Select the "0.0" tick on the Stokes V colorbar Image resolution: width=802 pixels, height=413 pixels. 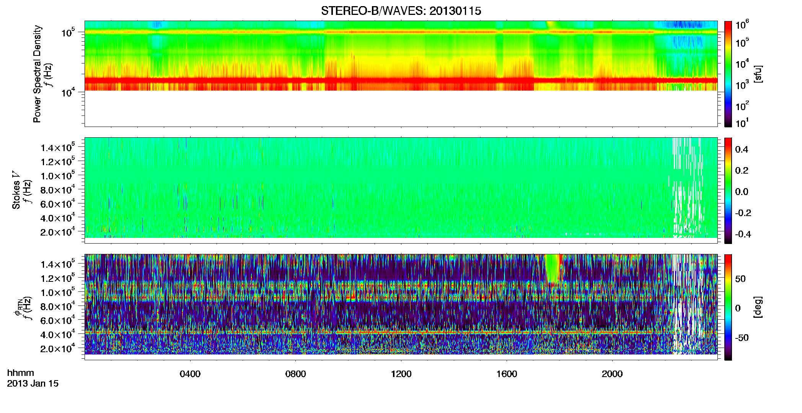pos(742,192)
